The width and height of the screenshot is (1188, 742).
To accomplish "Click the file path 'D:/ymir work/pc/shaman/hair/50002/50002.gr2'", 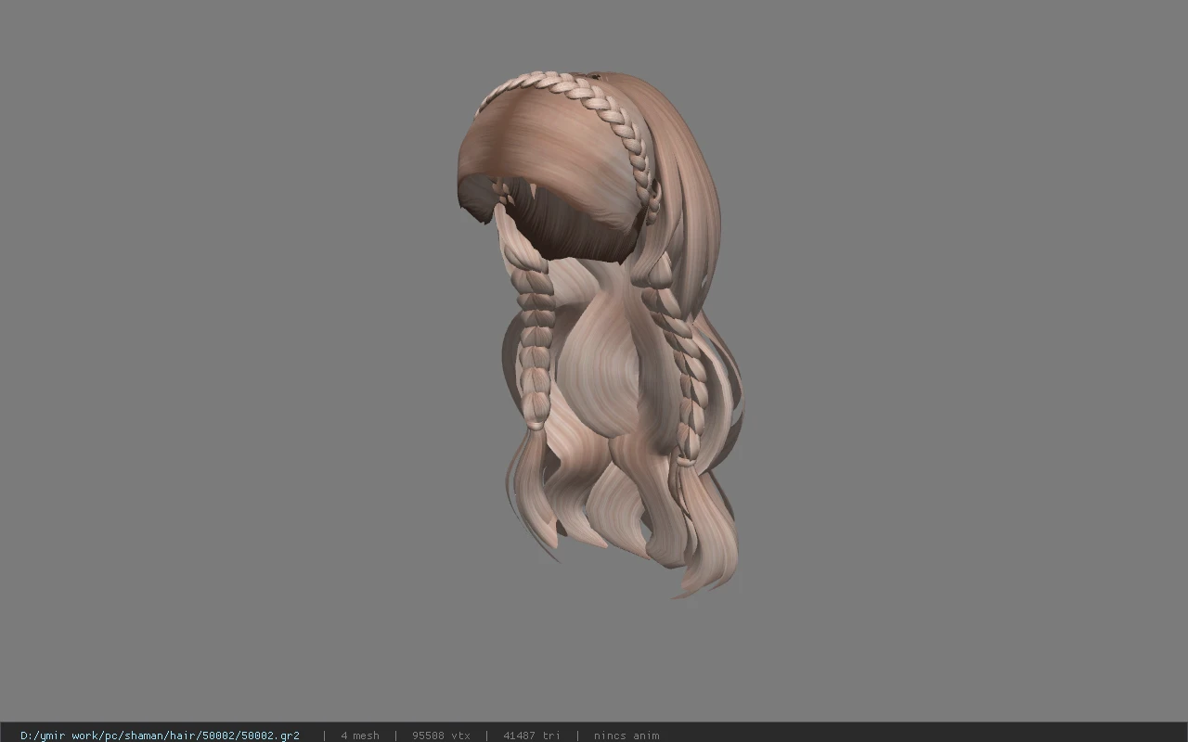I will click(160, 736).
